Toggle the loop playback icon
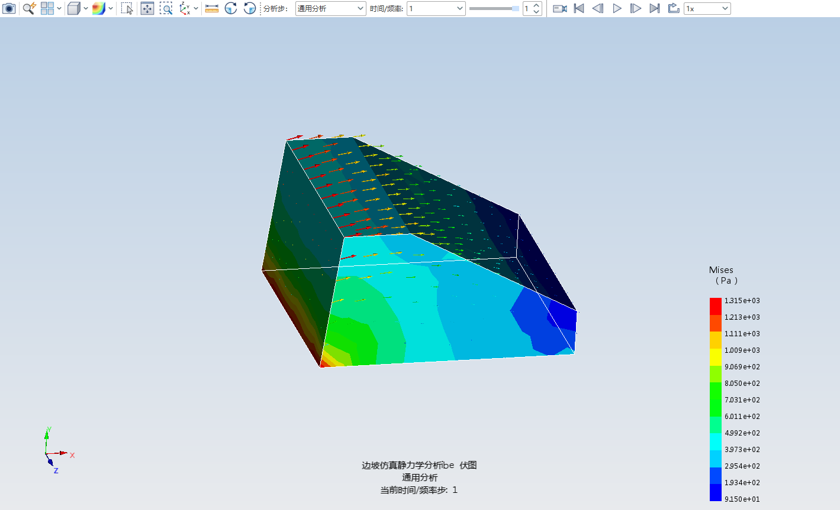This screenshot has height=510, width=840. click(673, 8)
